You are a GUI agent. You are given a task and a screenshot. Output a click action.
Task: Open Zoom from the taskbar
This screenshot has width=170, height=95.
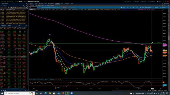coord(71,93)
